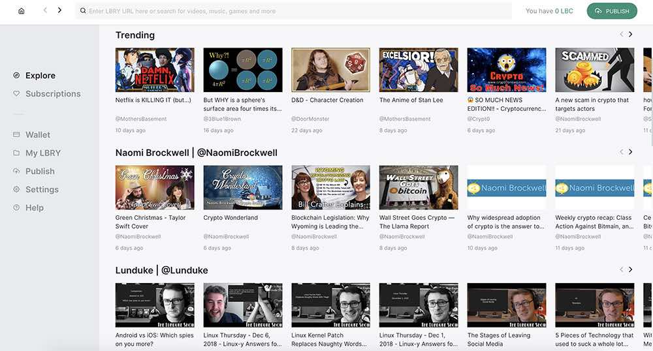Click the Home icon in the top bar

tap(22, 11)
